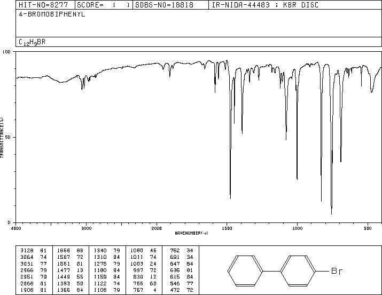
Task: Select peak table entry 1366
Action: tap(64, 290)
